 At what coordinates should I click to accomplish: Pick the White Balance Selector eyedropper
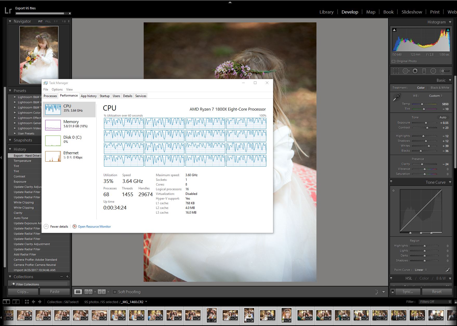(397, 97)
